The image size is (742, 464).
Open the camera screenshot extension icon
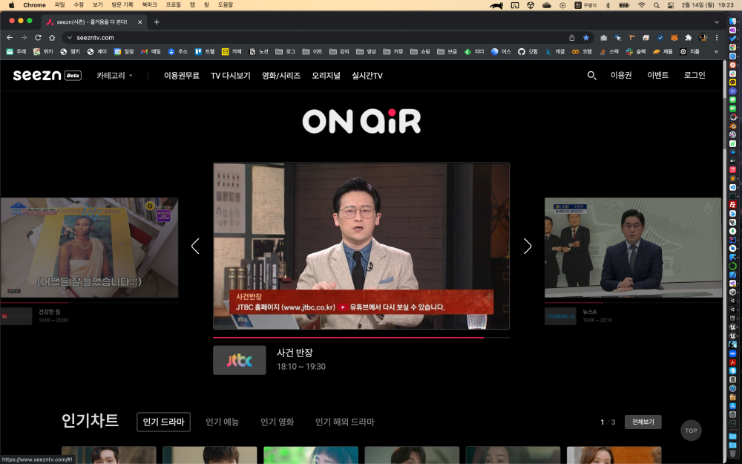tap(603, 37)
